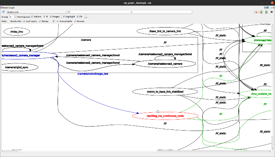Click the second topic filter text field
The image size is (275, 157).
click(161, 12)
